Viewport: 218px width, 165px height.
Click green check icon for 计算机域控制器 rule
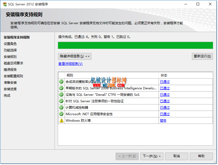pyautogui.click(x=61, y=107)
